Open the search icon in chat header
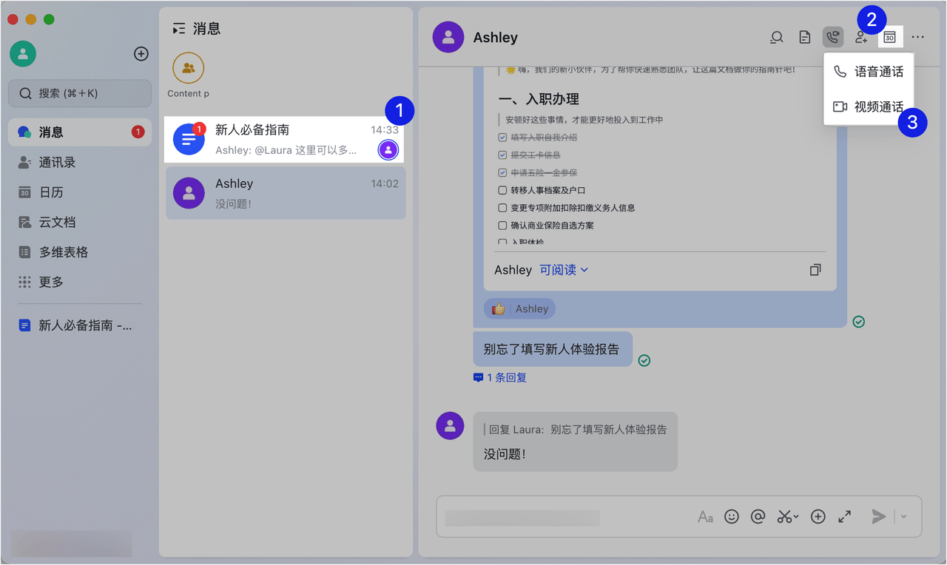947x565 pixels. 776,37
